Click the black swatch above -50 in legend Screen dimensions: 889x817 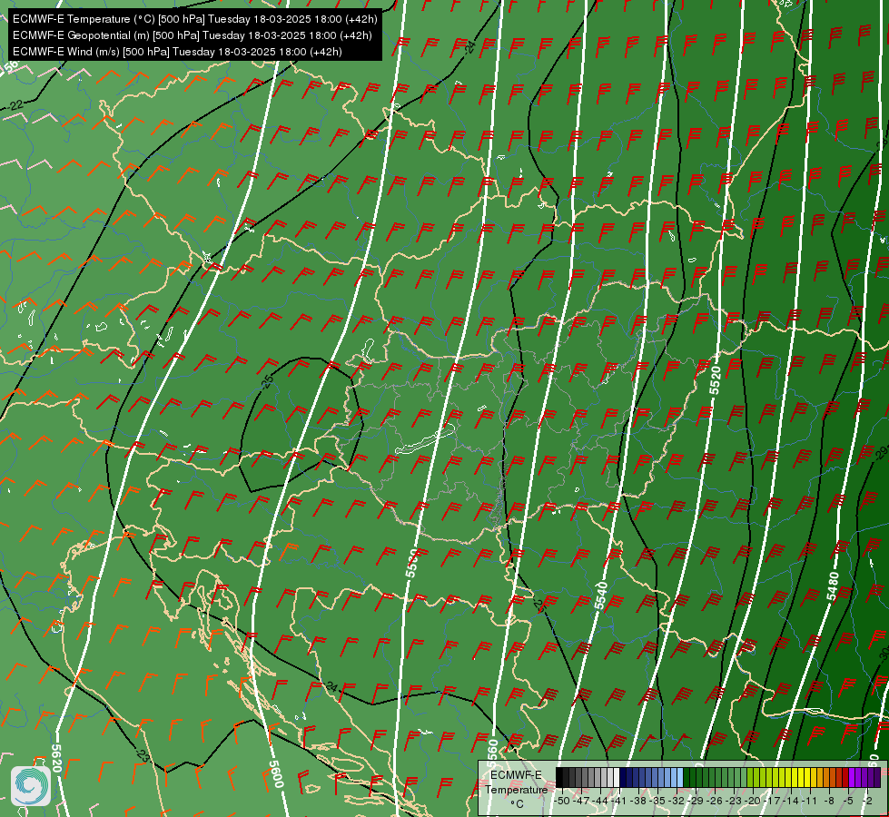point(559,777)
